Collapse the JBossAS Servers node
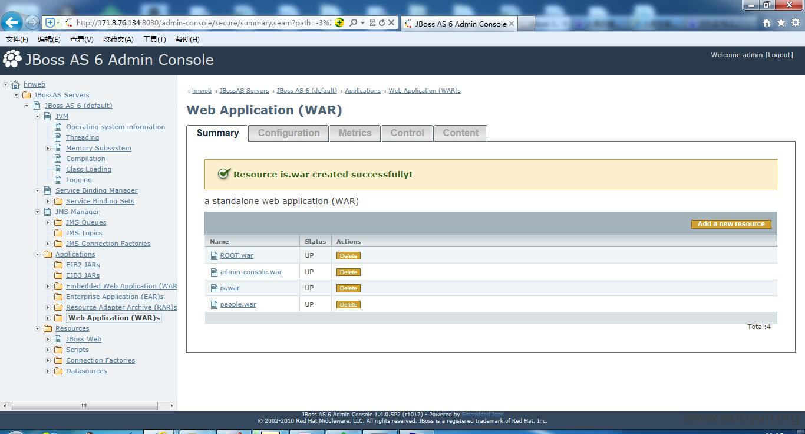The width and height of the screenshot is (805, 434). (x=17, y=95)
